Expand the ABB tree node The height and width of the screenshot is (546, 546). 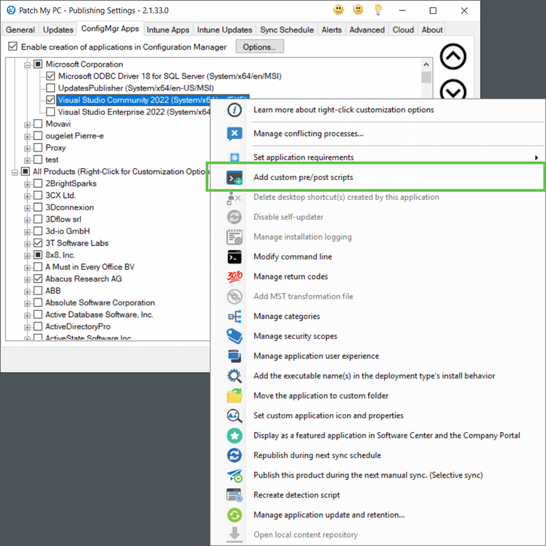click(x=27, y=291)
